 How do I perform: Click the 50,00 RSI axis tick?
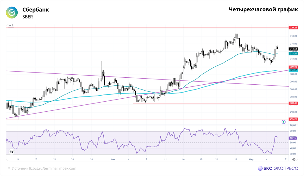coord(293,143)
